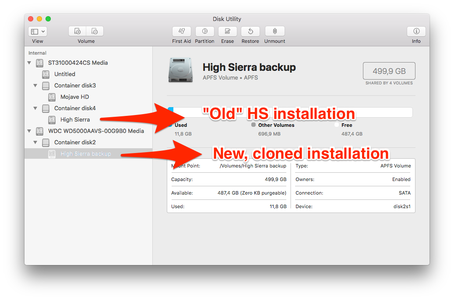Image resolution: width=454 pixels, height=300 pixels.
Task: Click the Free white legend dot
Action: 336,125
